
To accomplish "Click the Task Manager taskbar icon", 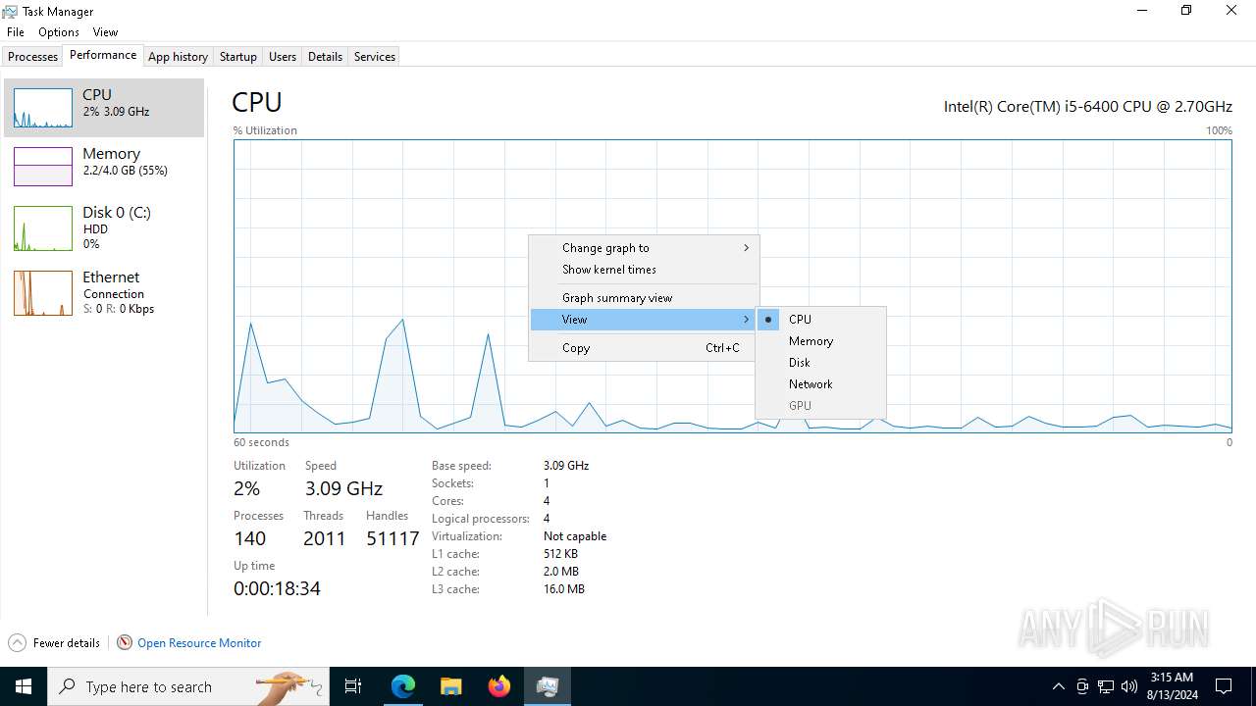I will [547, 686].
